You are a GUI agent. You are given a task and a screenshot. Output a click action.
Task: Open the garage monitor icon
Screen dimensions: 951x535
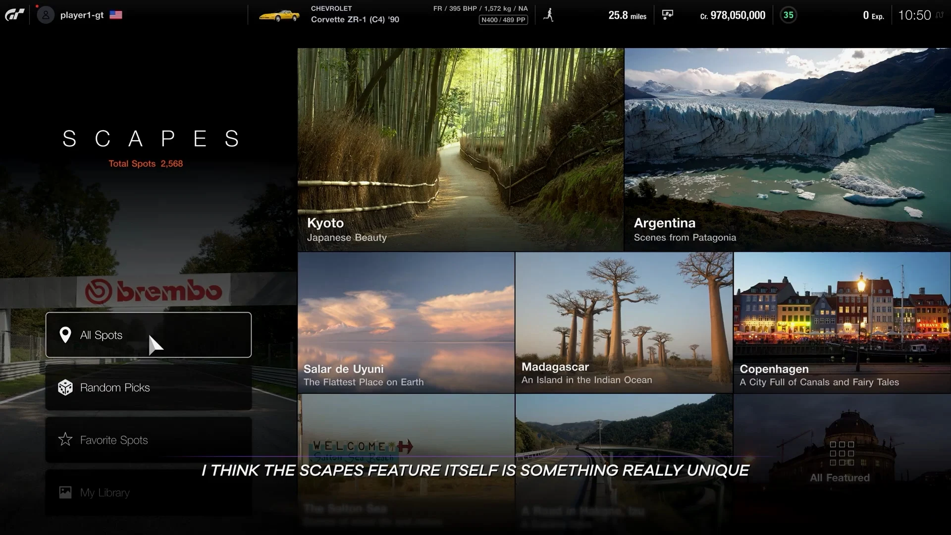pos(668,15)
